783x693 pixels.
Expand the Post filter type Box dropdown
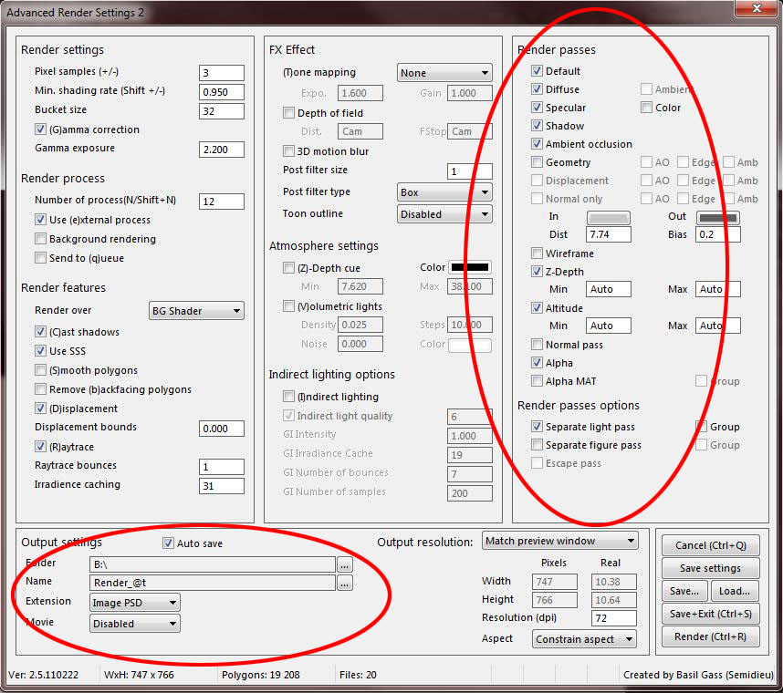[x=444, y=192]
